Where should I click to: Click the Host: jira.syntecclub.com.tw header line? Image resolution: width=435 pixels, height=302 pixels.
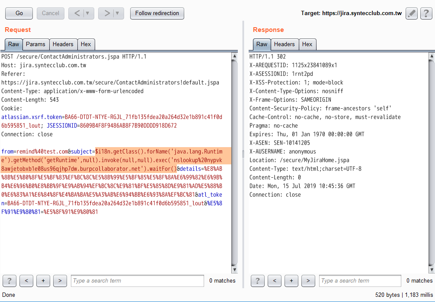click(44, 65)
